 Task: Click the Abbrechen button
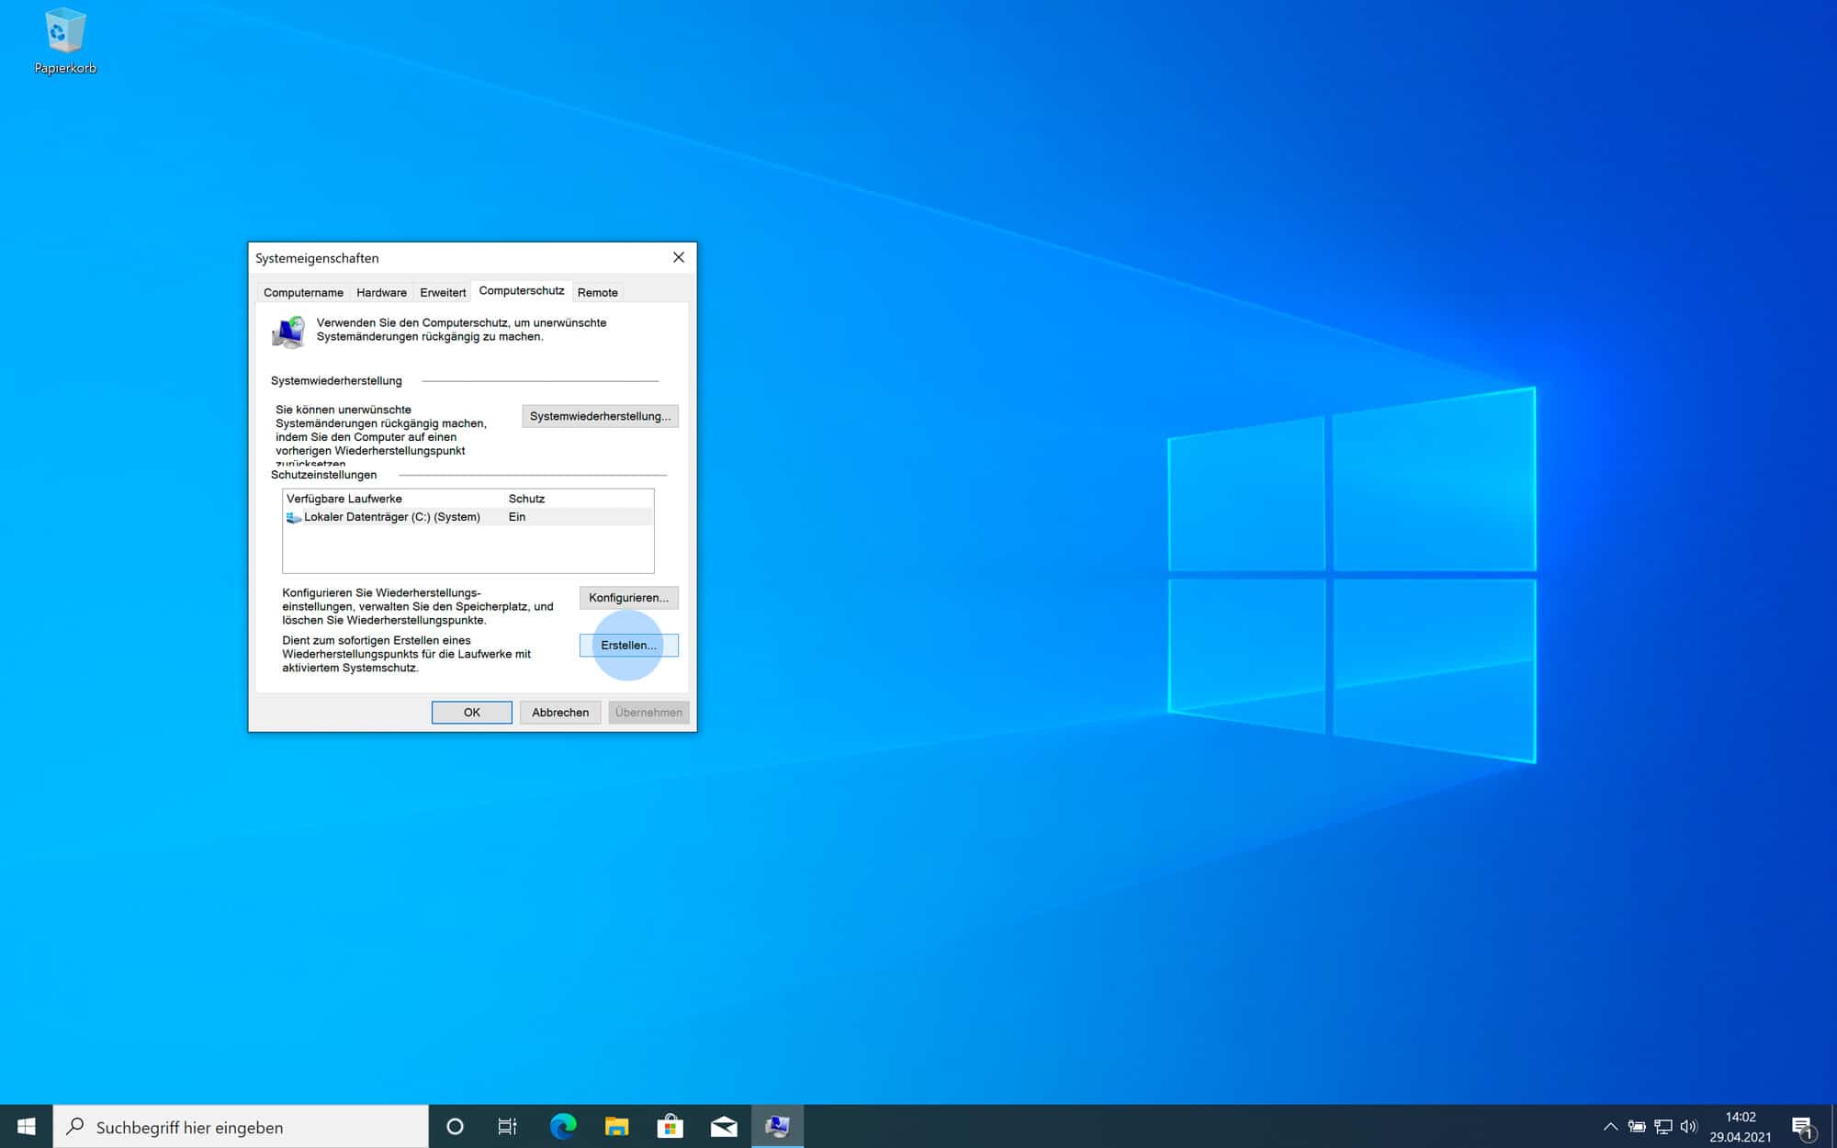(560, 712)
